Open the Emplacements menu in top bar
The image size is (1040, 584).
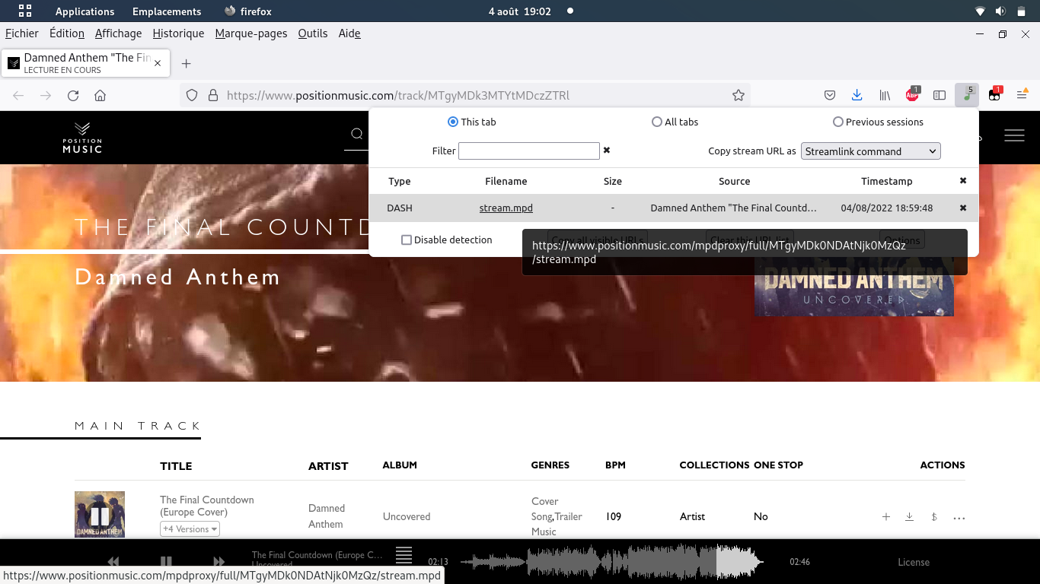(x=167, y=11)
